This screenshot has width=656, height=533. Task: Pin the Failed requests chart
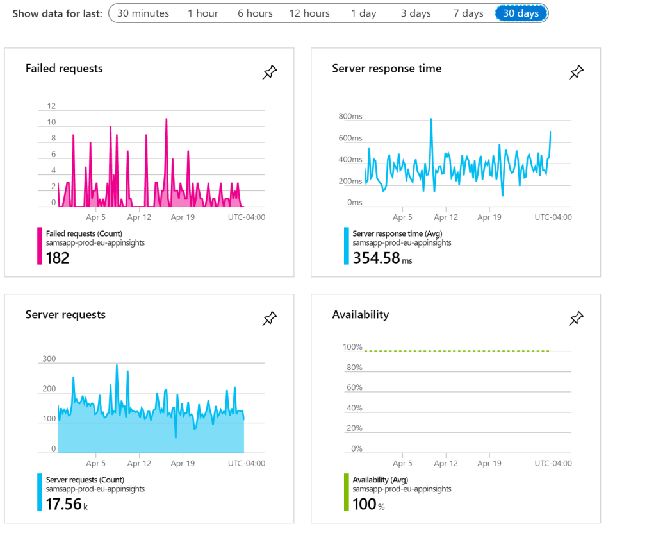pos(270,73)
